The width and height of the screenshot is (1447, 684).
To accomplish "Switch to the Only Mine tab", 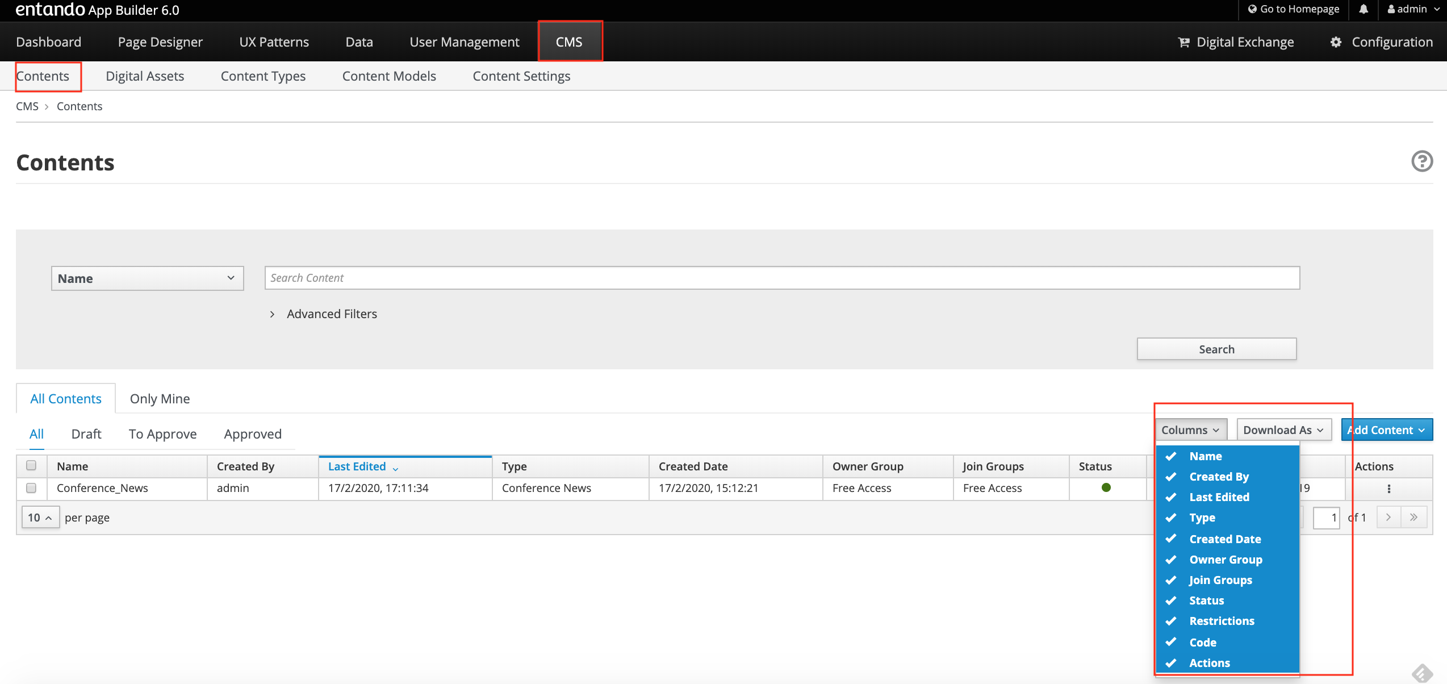I will (x=160, y=399).
